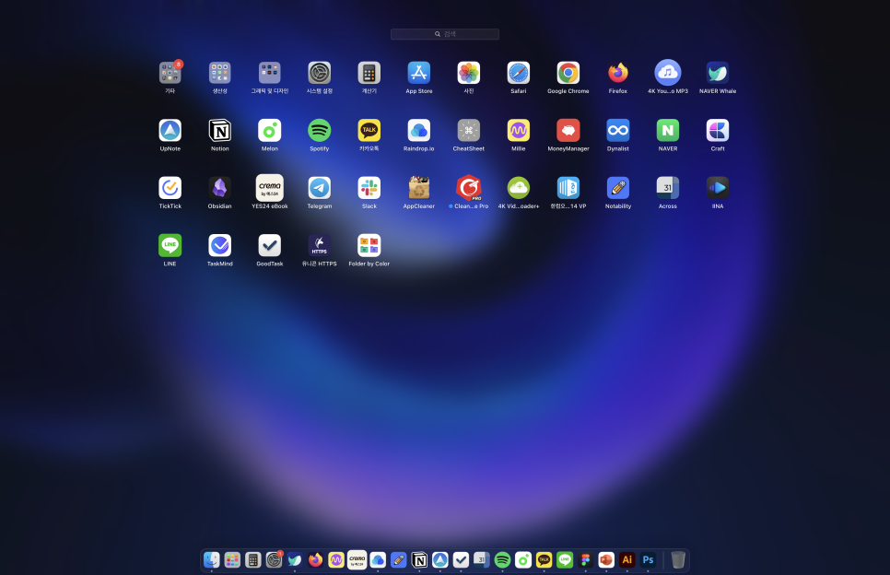This screenshot has height=575, width=890.
Task: Click the Launchpad search field
Action: tap(444, 34)
